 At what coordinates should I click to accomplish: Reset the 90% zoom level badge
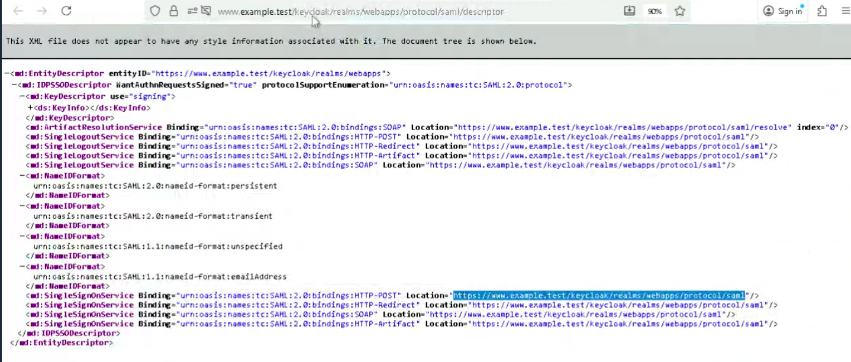click(655, 11)
